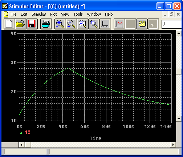Screen dimensions: 183x157
Task: Minimize the inner document window
Action: click(165, 14)
